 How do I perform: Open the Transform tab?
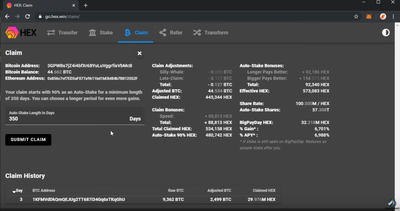coord(211,33)
